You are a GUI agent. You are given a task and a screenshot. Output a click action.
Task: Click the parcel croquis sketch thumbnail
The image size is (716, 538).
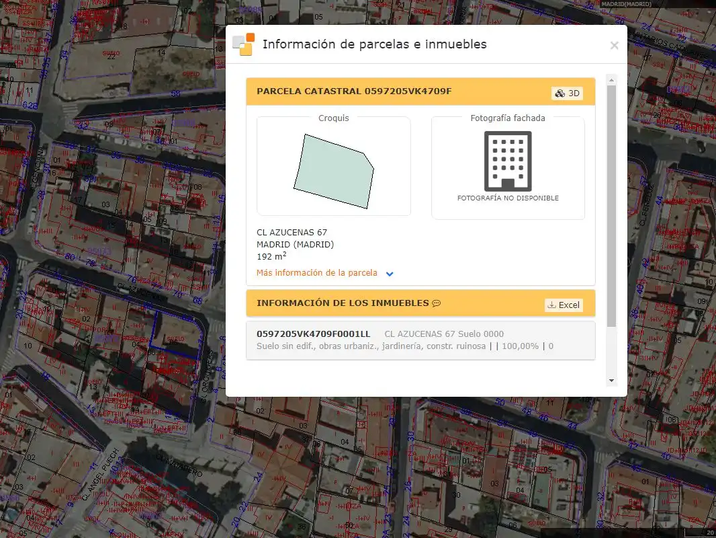[334, 171]
